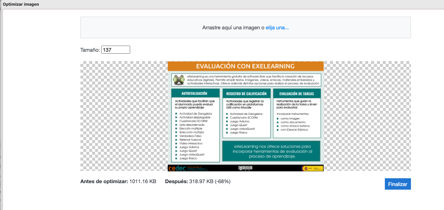Click the transparent checkered area right of image
This screenshot has width=444, height=210.
click(x=366, y=116)
